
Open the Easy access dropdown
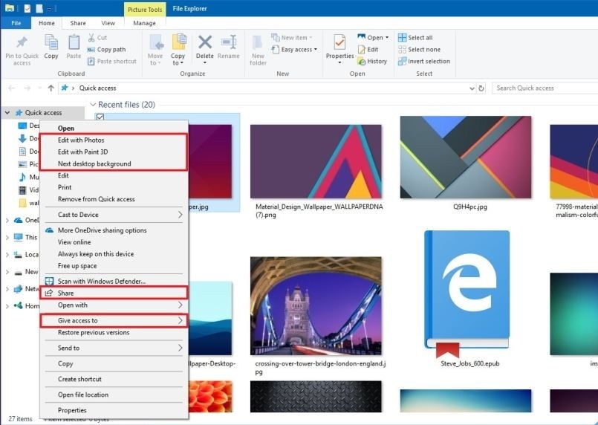294,50
